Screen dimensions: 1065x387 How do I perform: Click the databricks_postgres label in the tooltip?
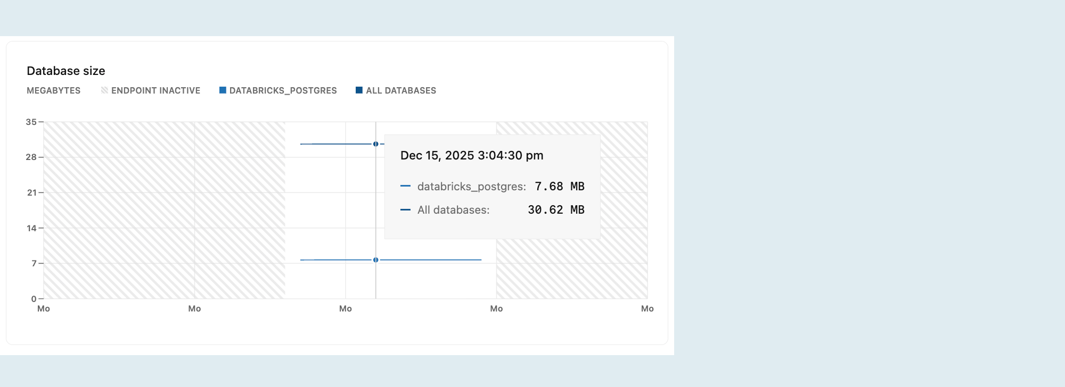click(x=472, y=187)
